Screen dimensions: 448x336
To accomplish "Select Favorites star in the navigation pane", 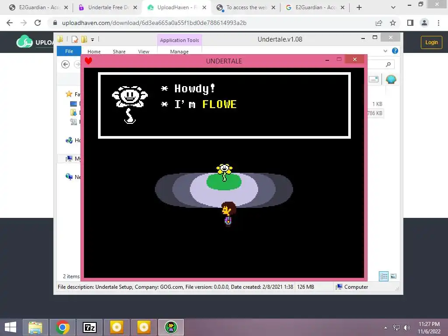I will tap(69, 94).
